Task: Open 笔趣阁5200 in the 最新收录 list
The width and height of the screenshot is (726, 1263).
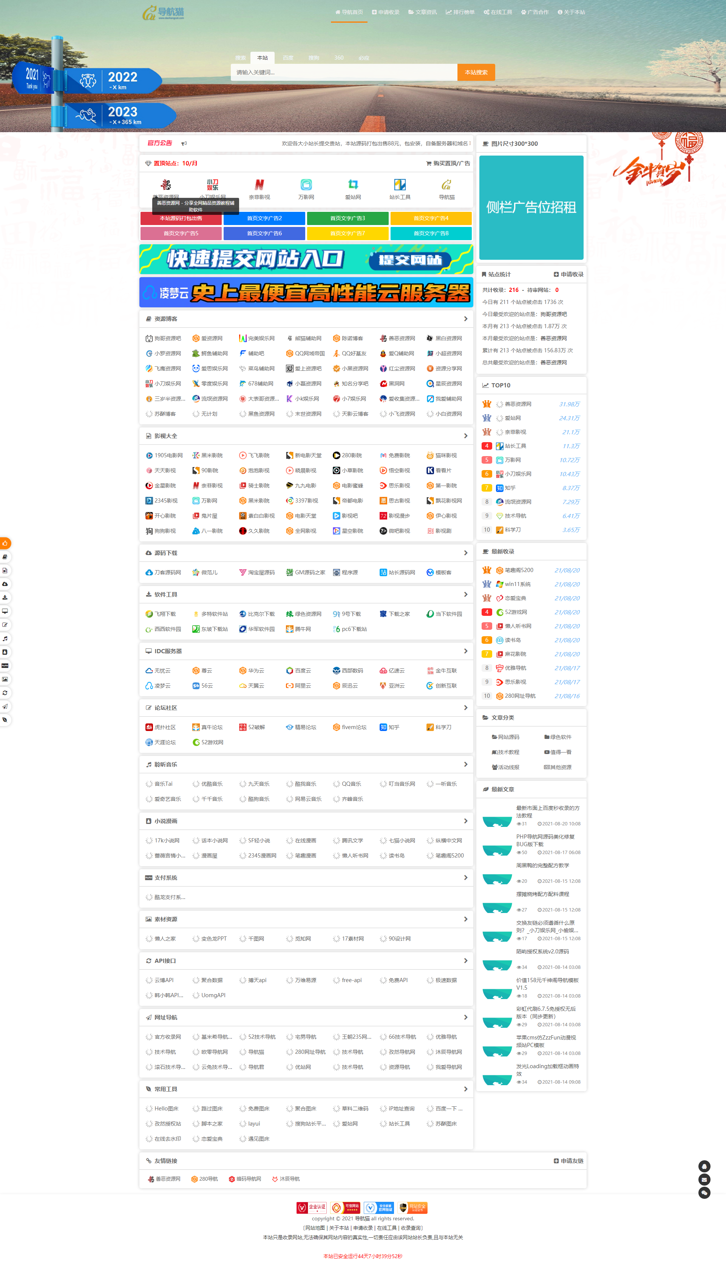Action: pyautogui.click(x=519, y=571)
